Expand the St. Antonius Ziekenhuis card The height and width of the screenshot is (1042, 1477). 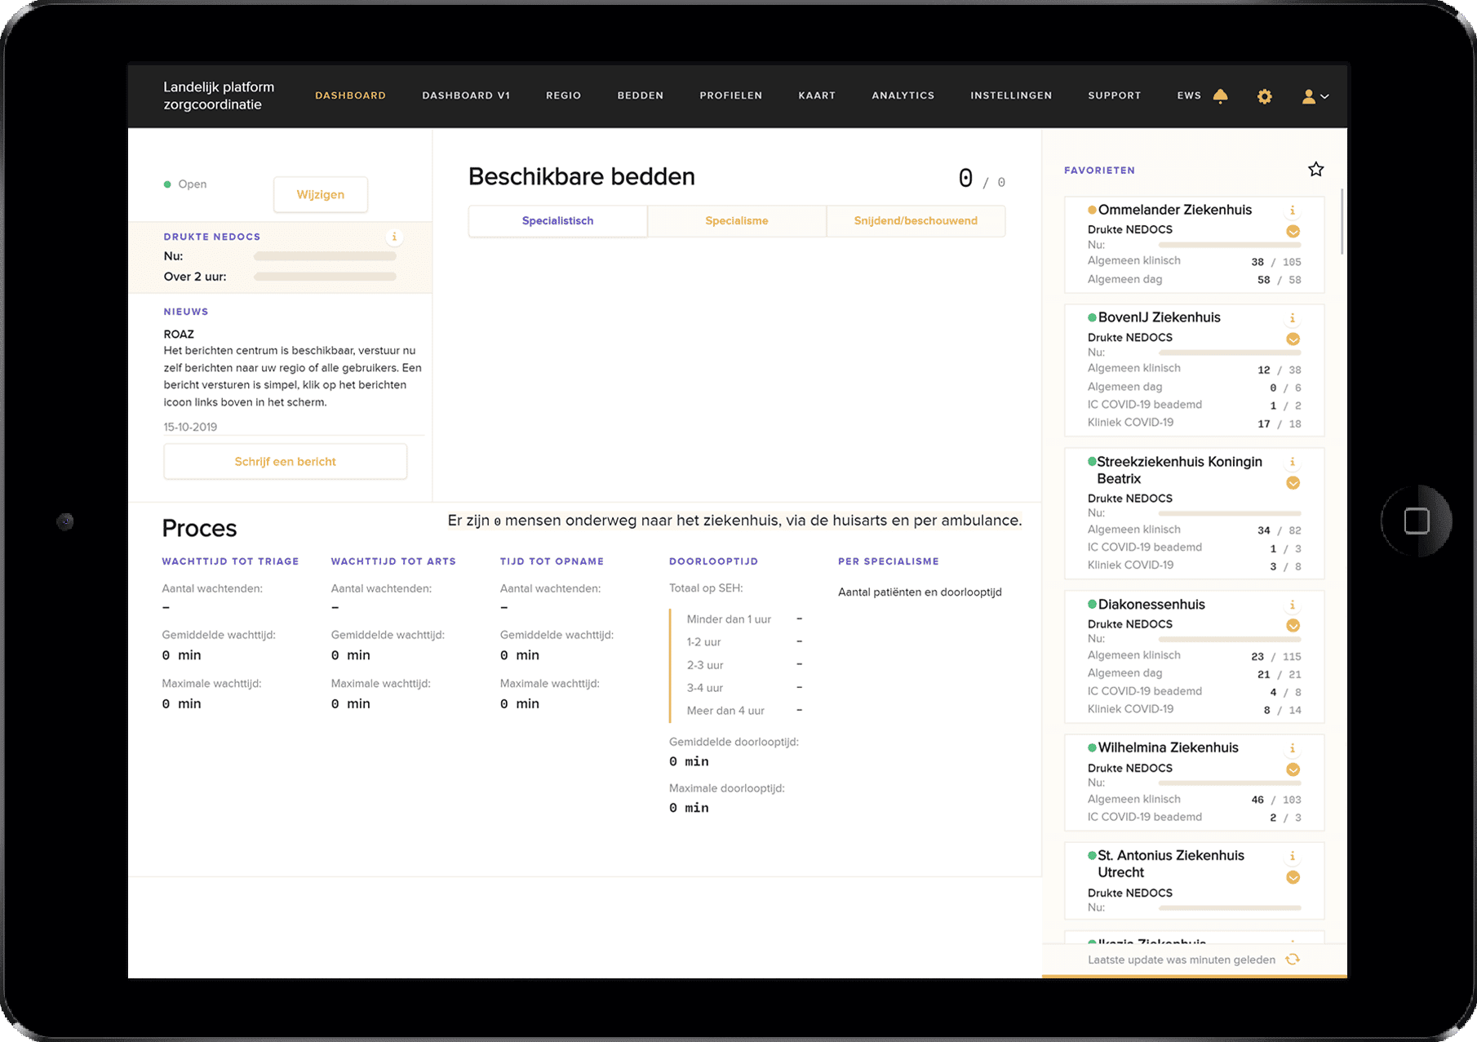(1293, 877)
